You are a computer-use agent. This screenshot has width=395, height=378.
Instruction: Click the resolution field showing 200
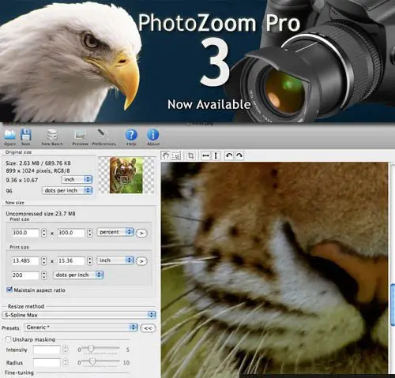[25, 275]
